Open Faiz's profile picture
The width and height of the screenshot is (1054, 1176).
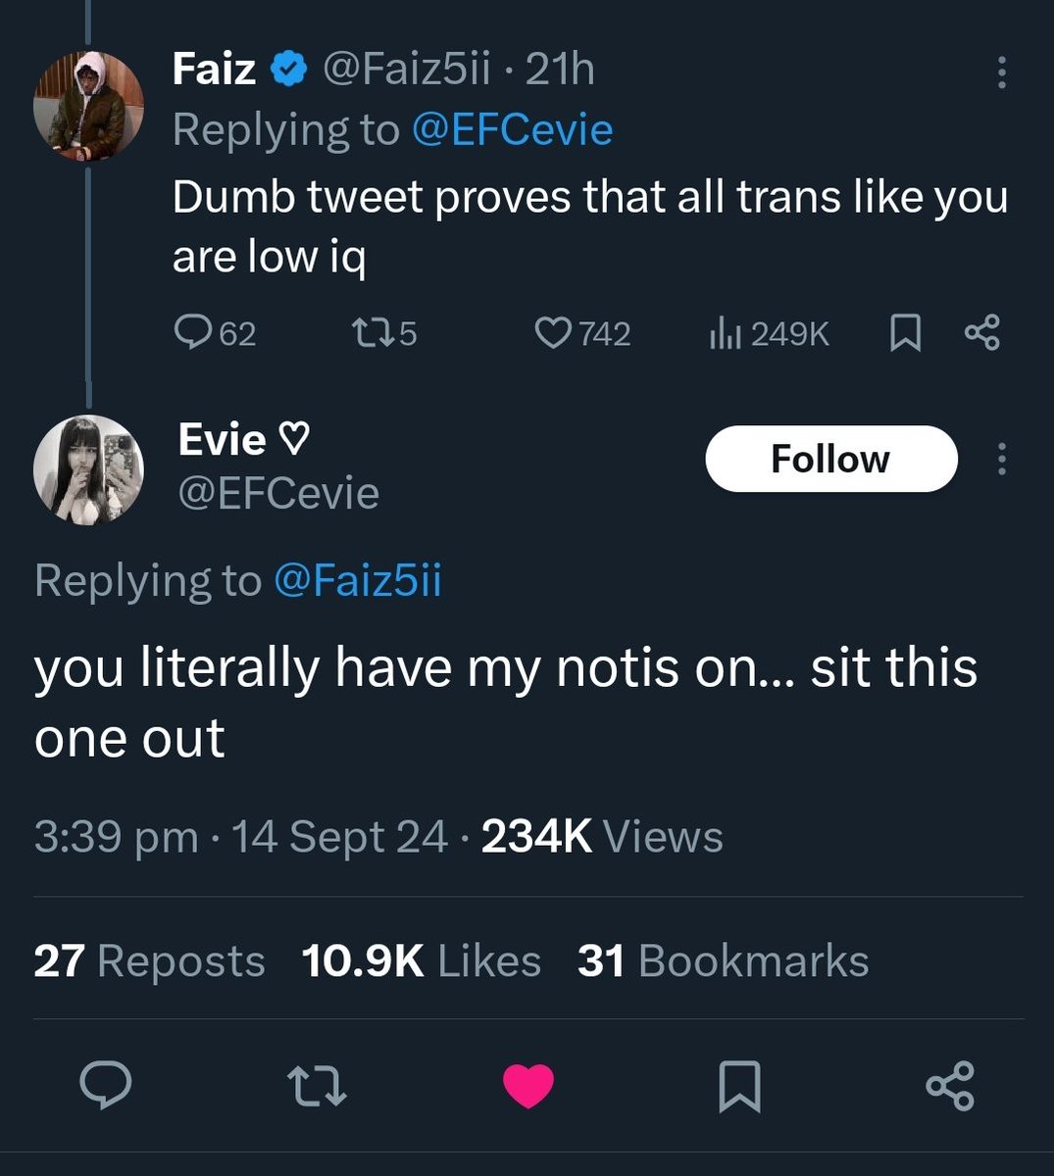pos(89,105)
